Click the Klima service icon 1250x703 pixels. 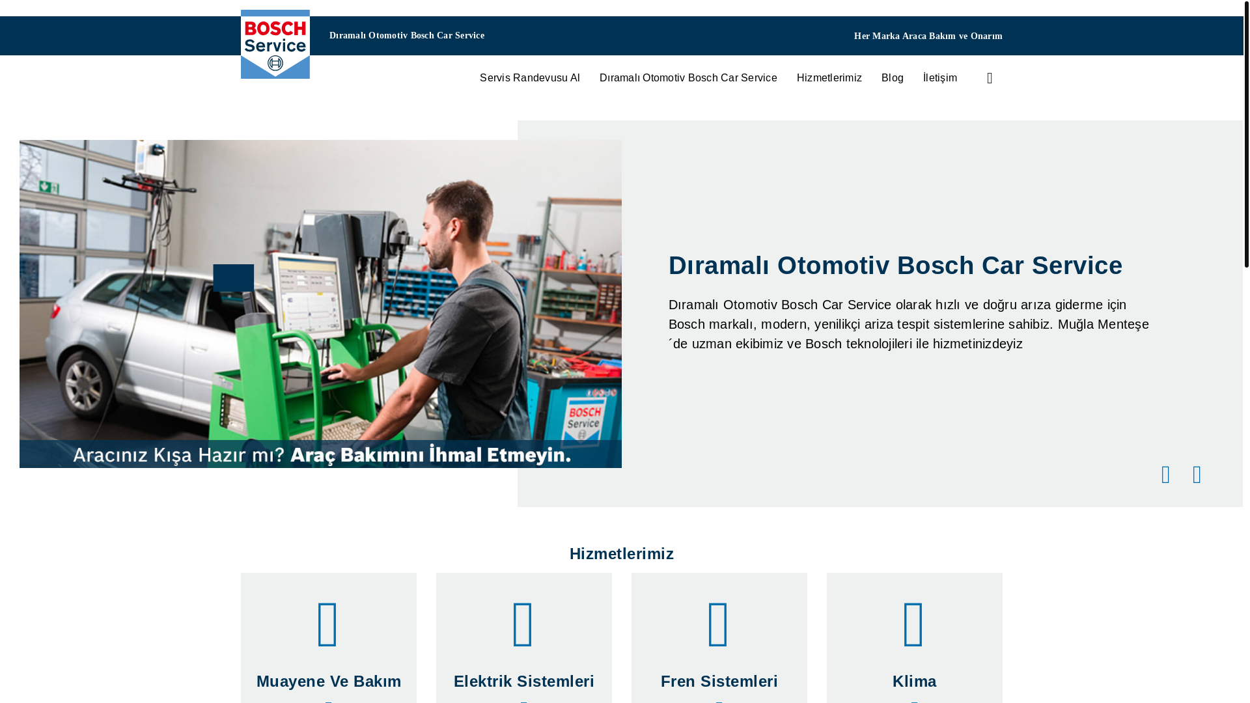[x=914, y=624]
